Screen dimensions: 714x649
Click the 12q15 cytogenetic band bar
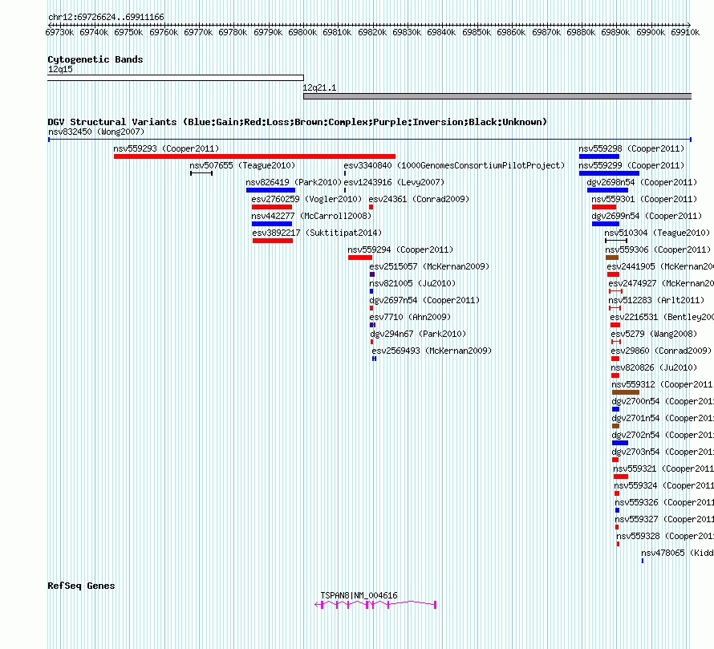coord(176,78)
